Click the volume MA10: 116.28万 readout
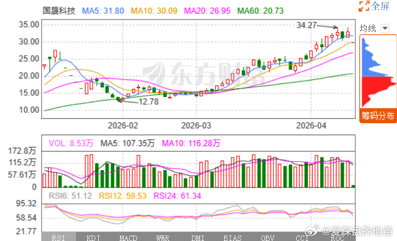This screenshot has height=241, width=397. (x=191, y=143)
